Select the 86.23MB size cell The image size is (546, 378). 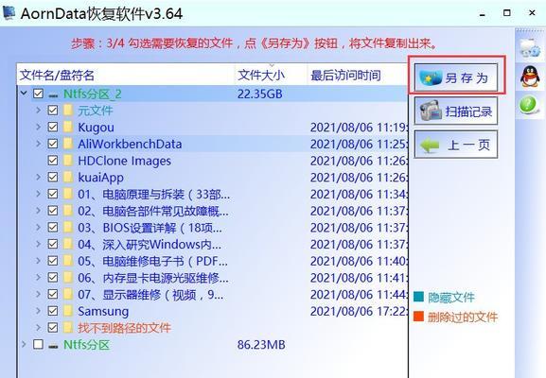[x=261, y=345]
